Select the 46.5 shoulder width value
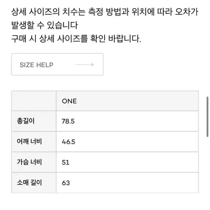 click(x=69, y=142)
